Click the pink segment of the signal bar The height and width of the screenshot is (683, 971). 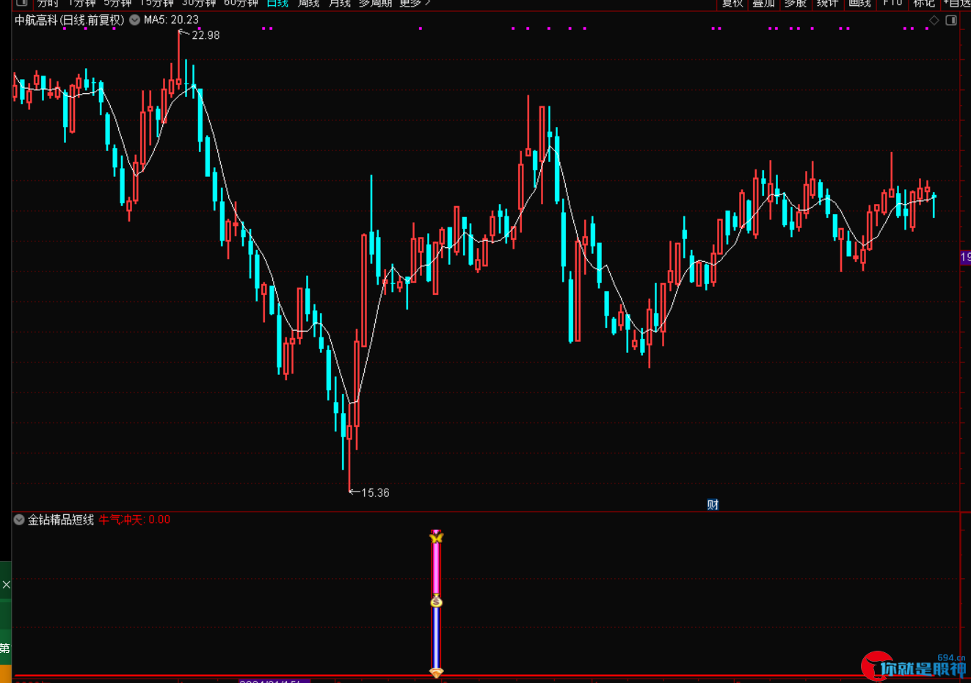click(437, 569)
